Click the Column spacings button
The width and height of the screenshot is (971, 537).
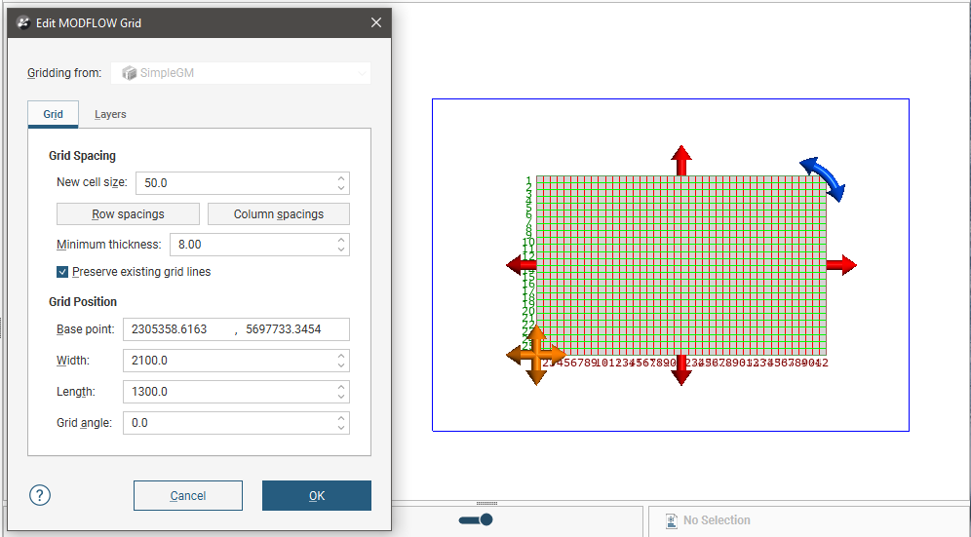point(278,214)
